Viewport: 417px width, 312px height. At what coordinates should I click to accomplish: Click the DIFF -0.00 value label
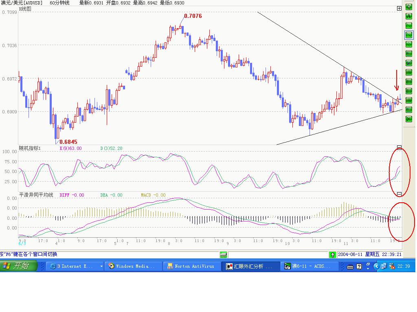(x=72, y=195)
